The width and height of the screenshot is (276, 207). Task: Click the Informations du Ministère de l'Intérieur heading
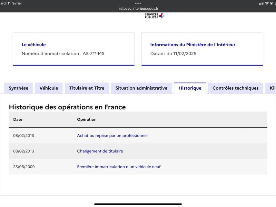coord(193,45)
